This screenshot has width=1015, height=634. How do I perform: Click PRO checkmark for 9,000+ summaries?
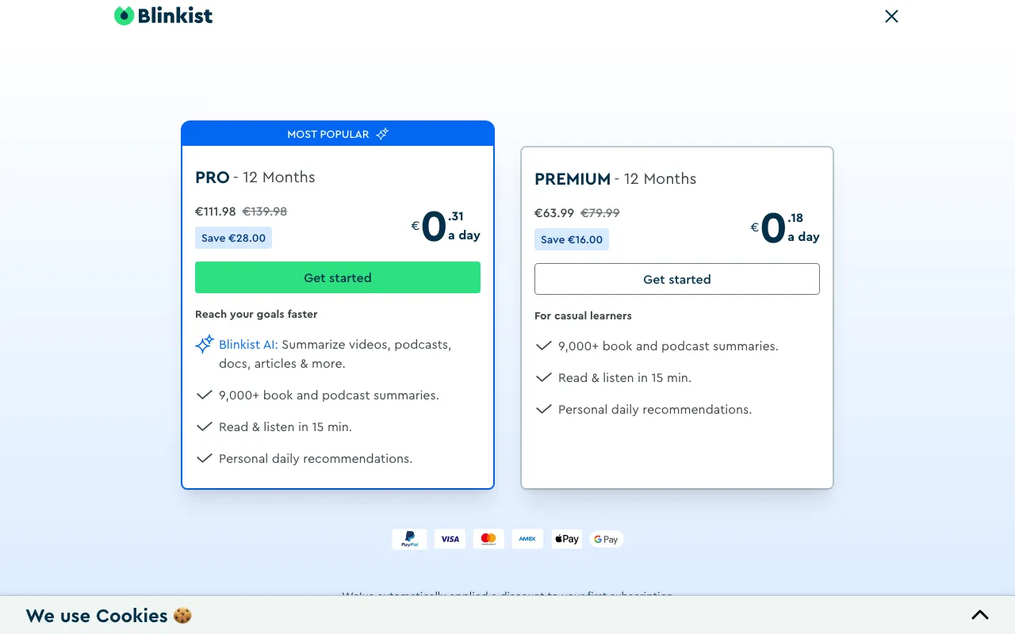coord(205,395)
